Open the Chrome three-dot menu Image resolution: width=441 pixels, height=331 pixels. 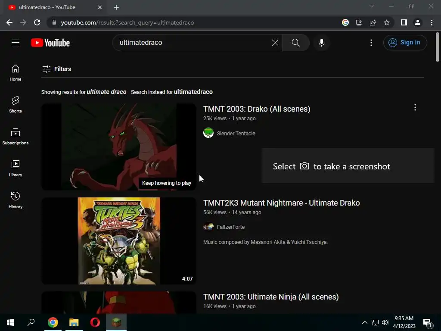(432, 22)
